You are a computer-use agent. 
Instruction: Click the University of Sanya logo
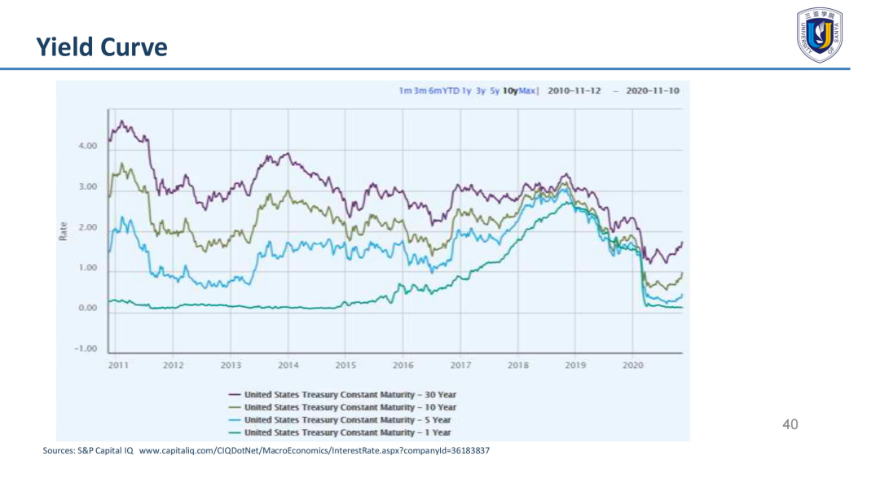tap(820, 35)
